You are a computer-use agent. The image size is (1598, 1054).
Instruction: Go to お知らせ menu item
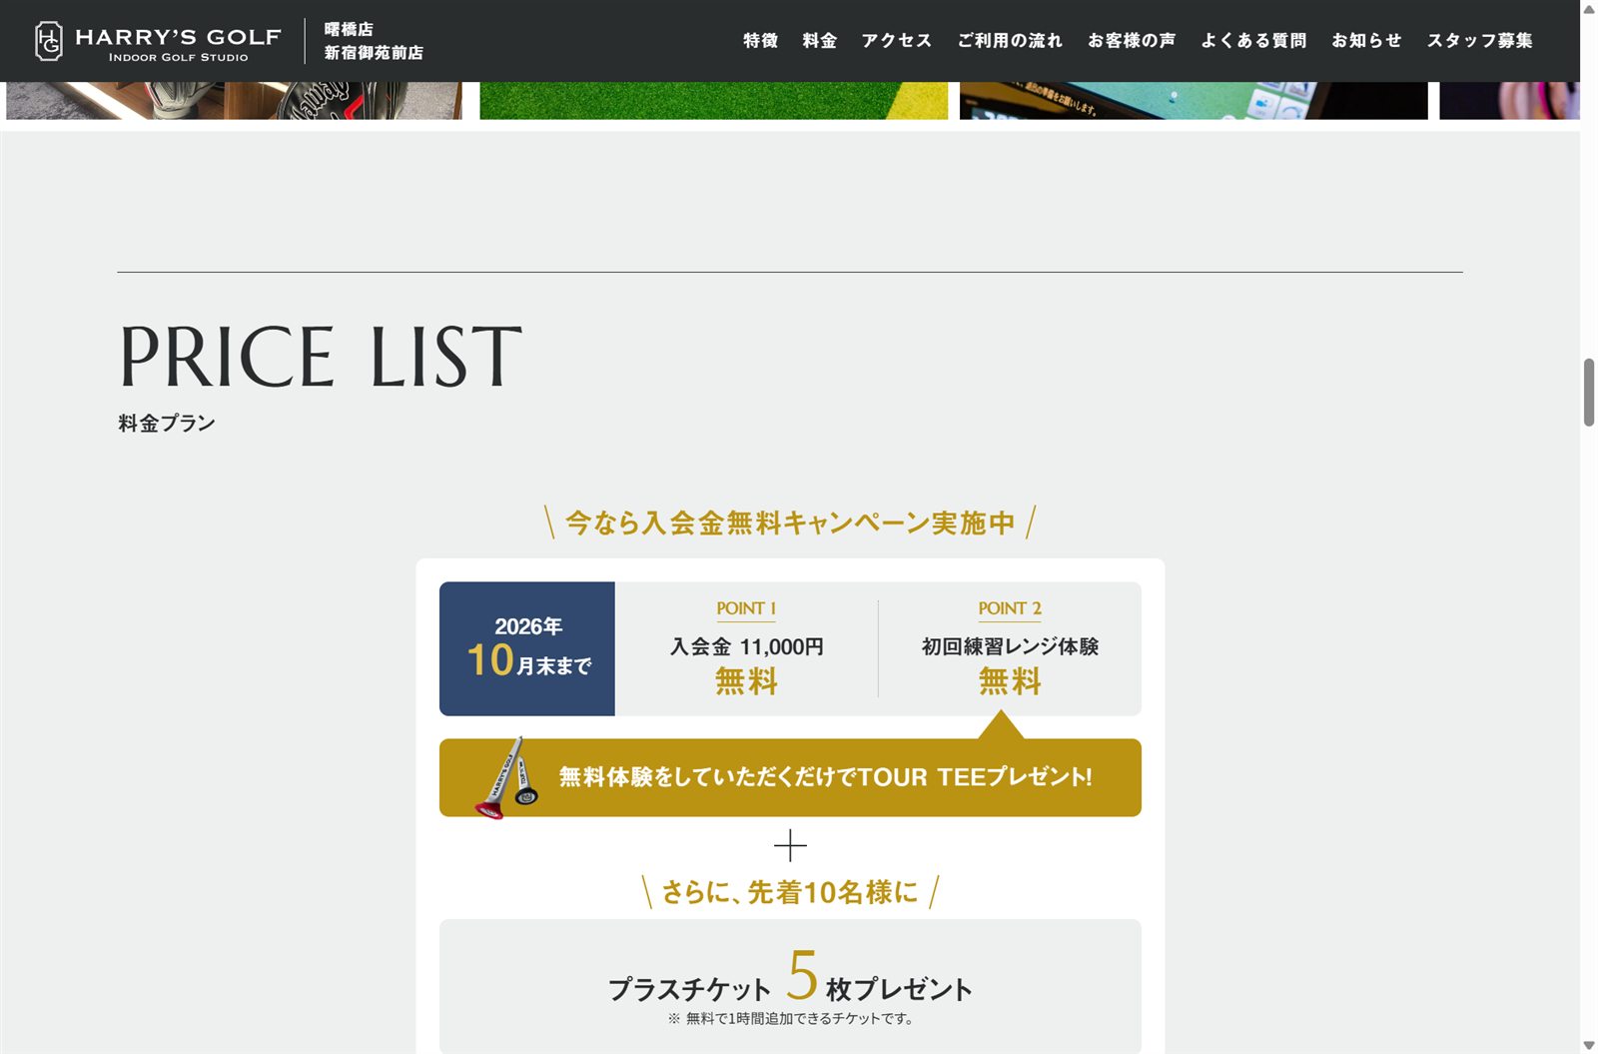click(x=1366, y=41)
